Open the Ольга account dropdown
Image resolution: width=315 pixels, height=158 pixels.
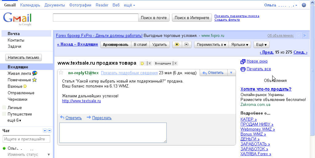click(281, 5)
